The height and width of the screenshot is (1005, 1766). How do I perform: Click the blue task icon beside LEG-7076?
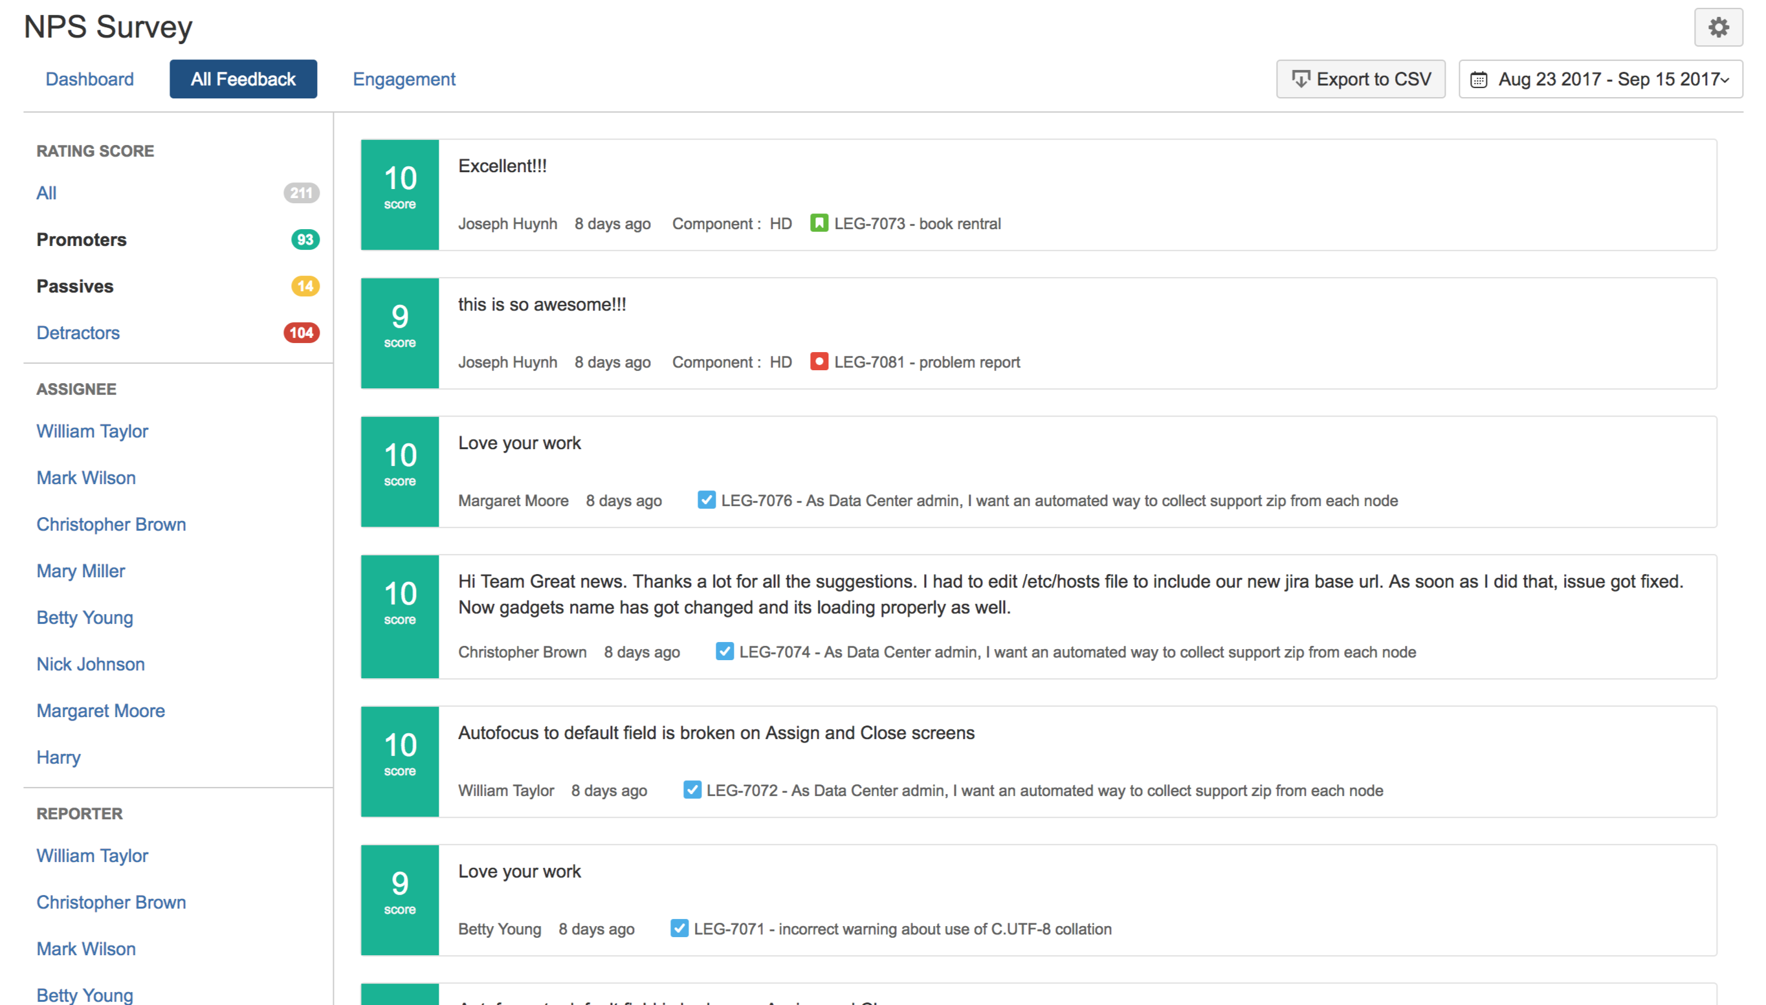pos(706,500)
